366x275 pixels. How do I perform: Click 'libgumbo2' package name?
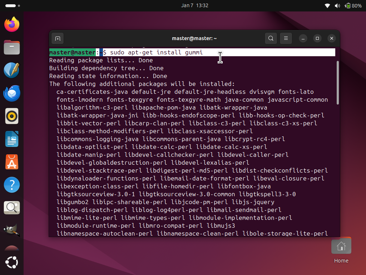pyautogui.click(x=73, y=202)
